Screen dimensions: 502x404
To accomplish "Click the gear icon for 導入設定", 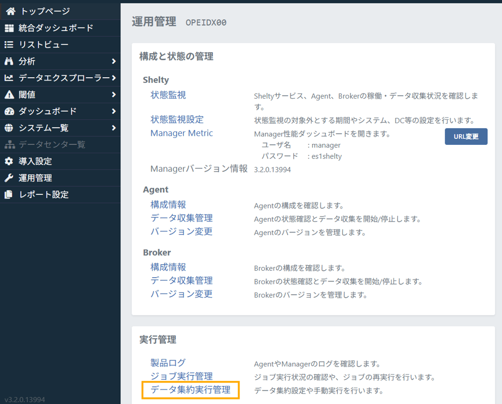I will coord(9,161).
